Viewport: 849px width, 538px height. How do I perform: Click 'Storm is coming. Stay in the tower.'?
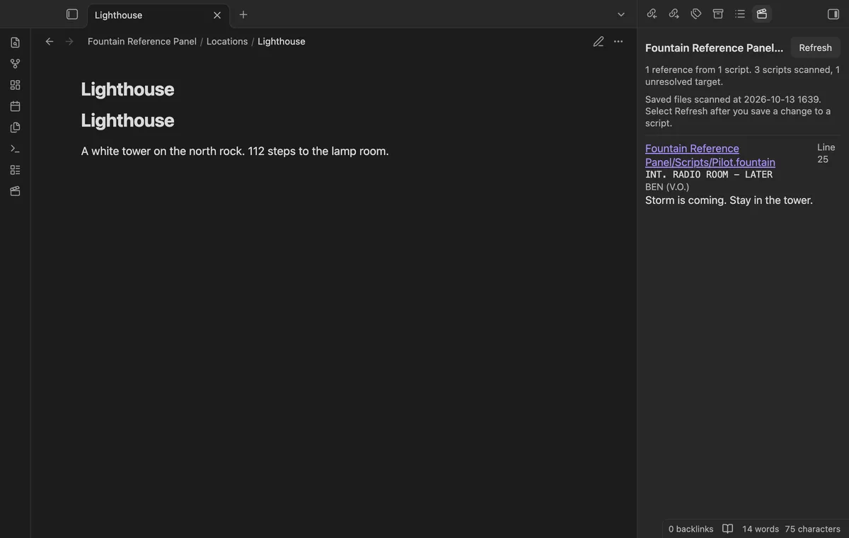729,200
